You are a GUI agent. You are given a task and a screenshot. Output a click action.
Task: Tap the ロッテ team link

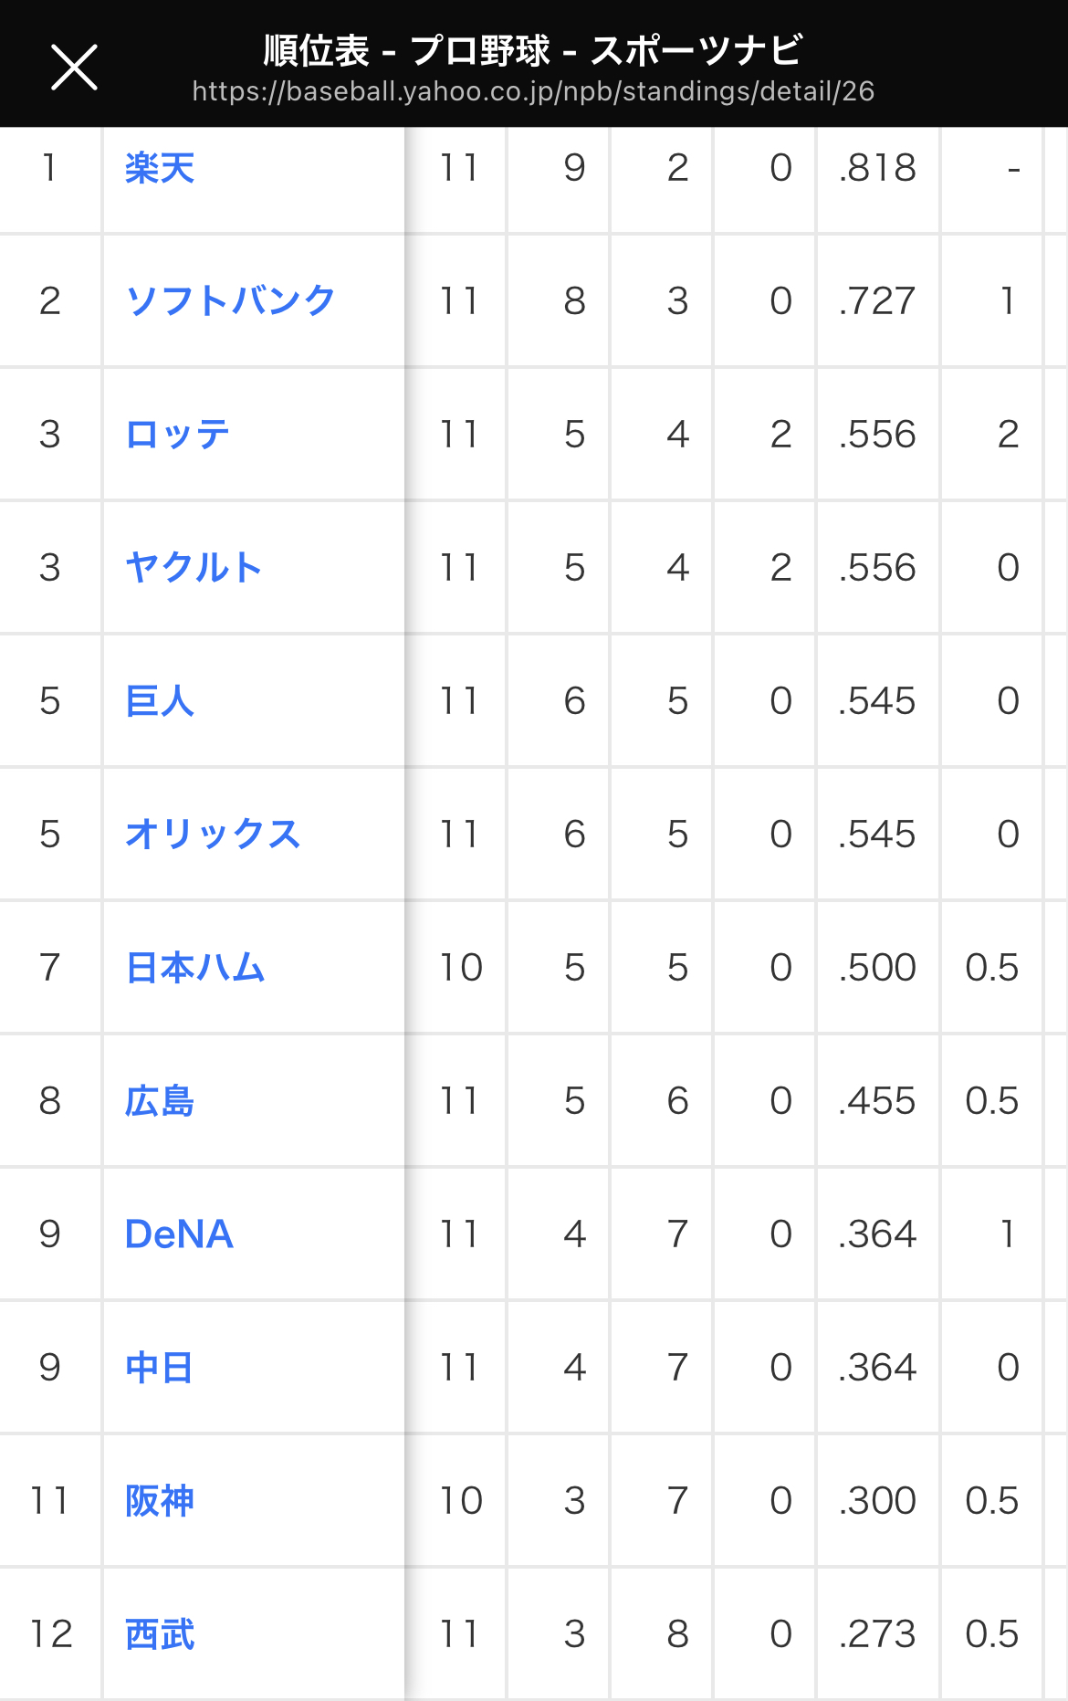[x=177, y=434]
